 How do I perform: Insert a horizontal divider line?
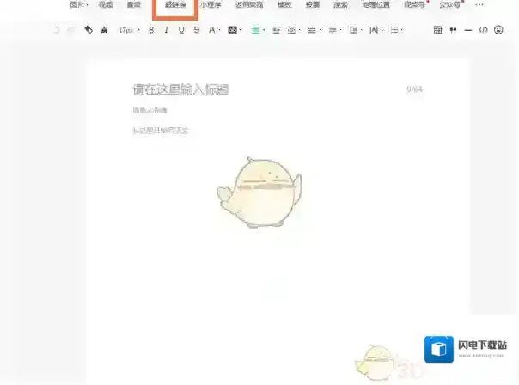pyautogui.click(x=467, y=30)
